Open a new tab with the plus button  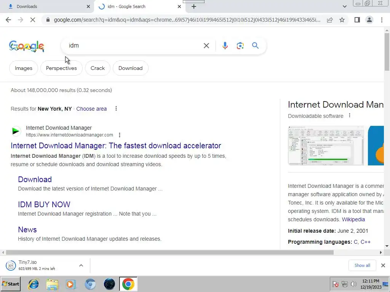click(x=194, y=6)
